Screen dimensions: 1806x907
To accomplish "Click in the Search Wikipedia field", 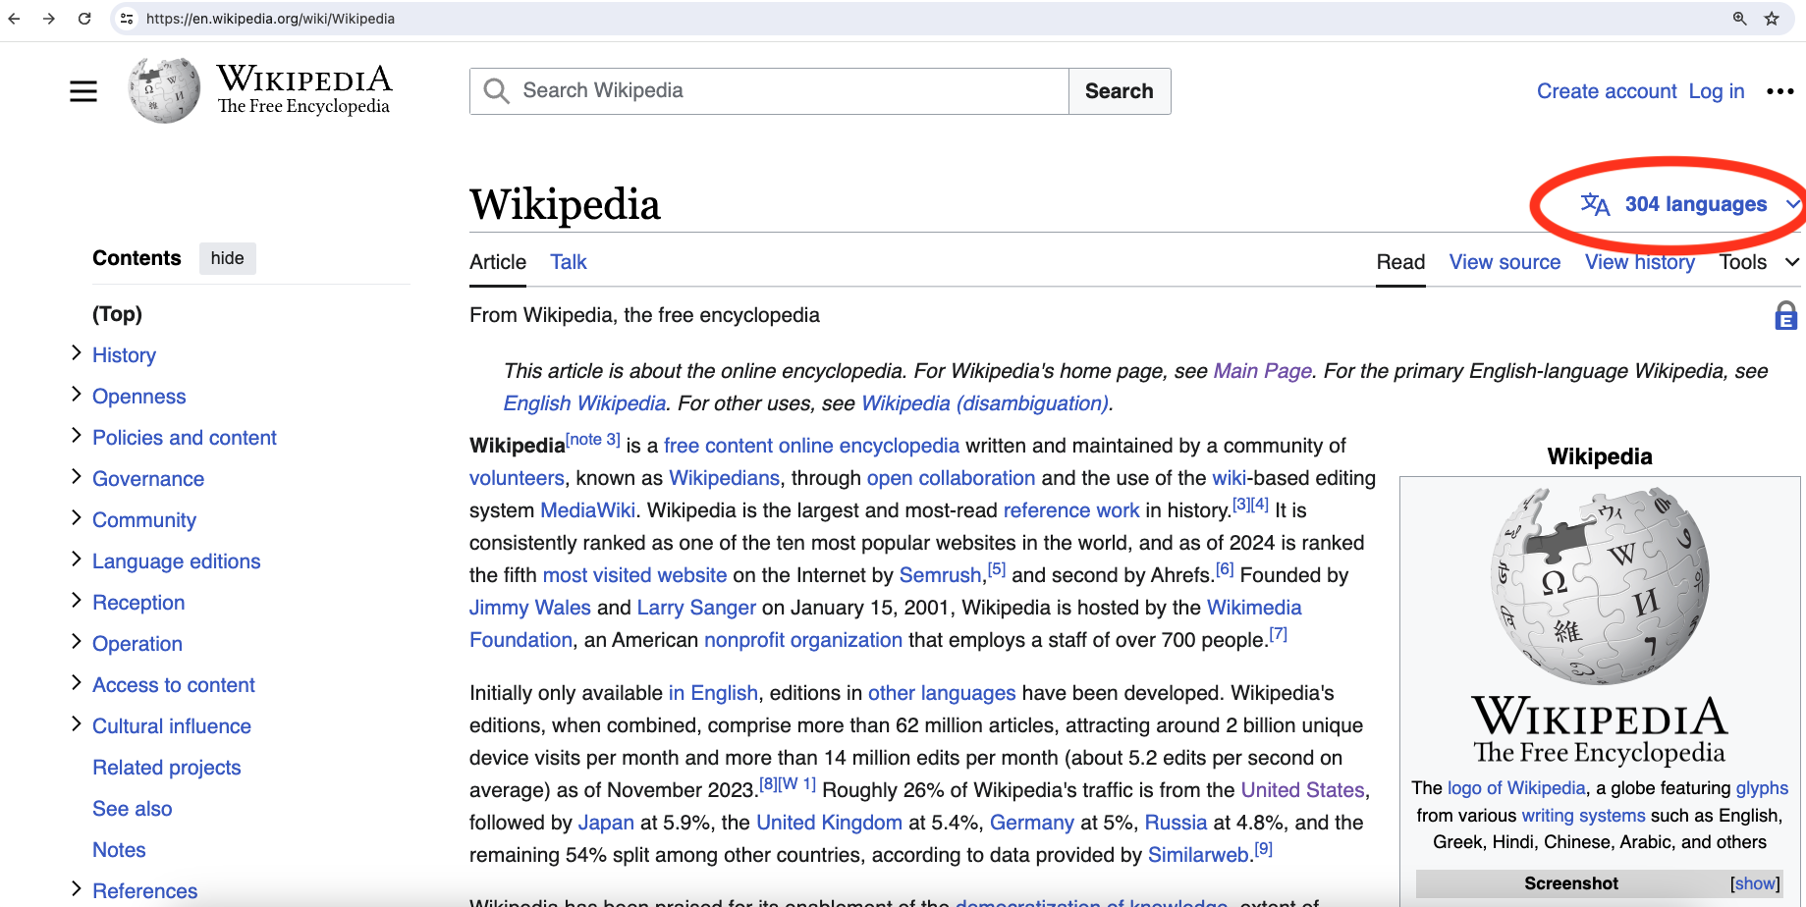I will 769,91.
